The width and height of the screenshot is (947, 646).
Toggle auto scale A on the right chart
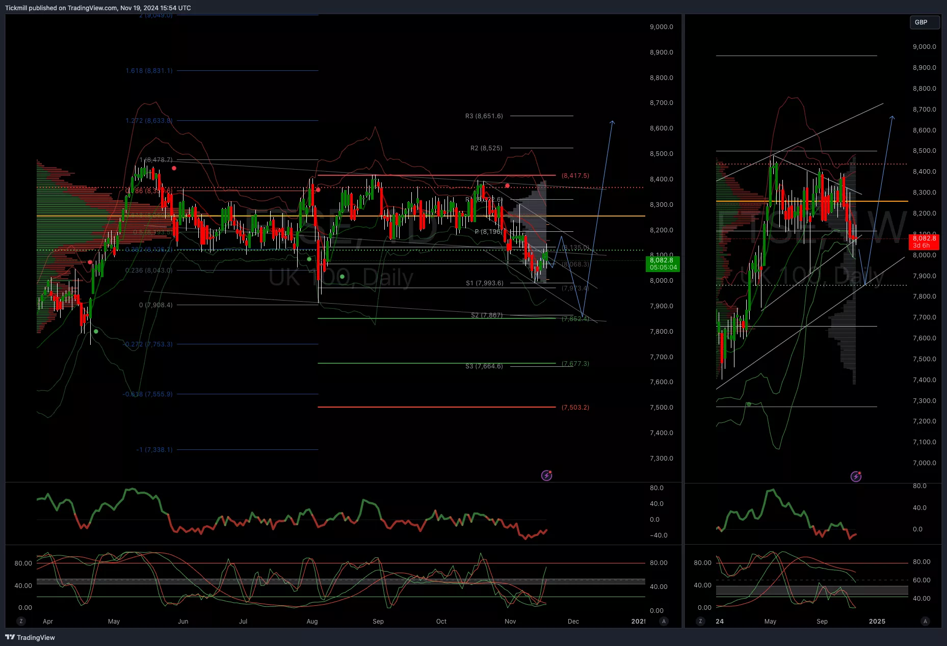(925, 621)
